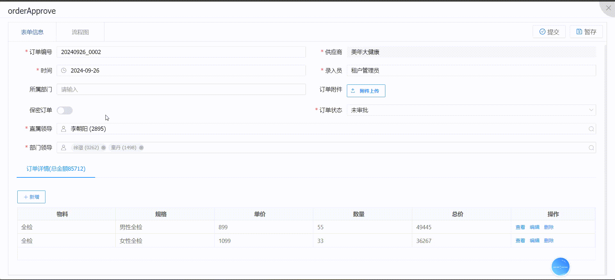Close the orderApprove dialog
Viewport: 615px width, 280px height.
click(608, 8)
